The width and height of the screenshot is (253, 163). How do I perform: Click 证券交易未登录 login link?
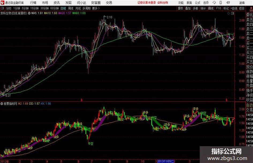pyautogui.click(x=146, y=3)
